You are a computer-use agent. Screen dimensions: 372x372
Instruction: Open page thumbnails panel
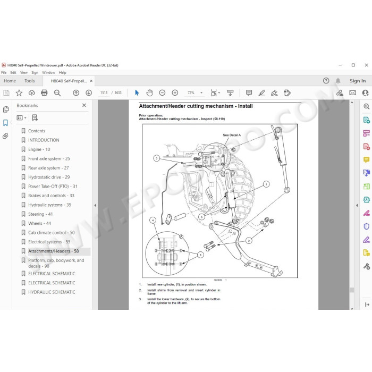click(x=6, y=109)
